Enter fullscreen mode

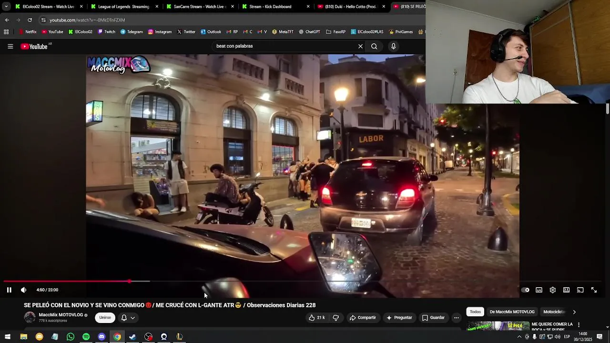pos(594,290)
